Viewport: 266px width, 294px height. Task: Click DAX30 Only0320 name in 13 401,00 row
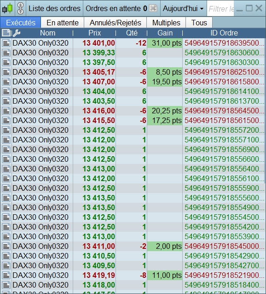40,43
